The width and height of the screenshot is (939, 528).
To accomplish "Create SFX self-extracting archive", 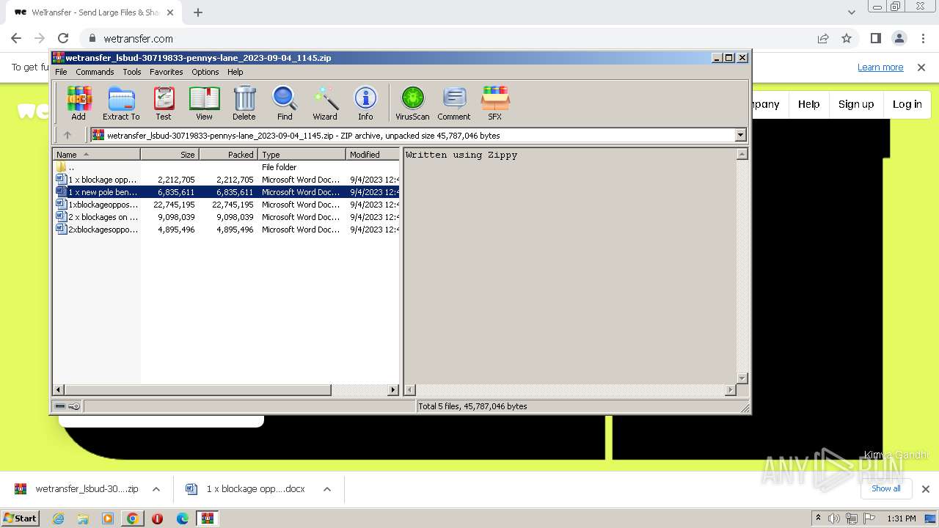I will tap(495, 103).
